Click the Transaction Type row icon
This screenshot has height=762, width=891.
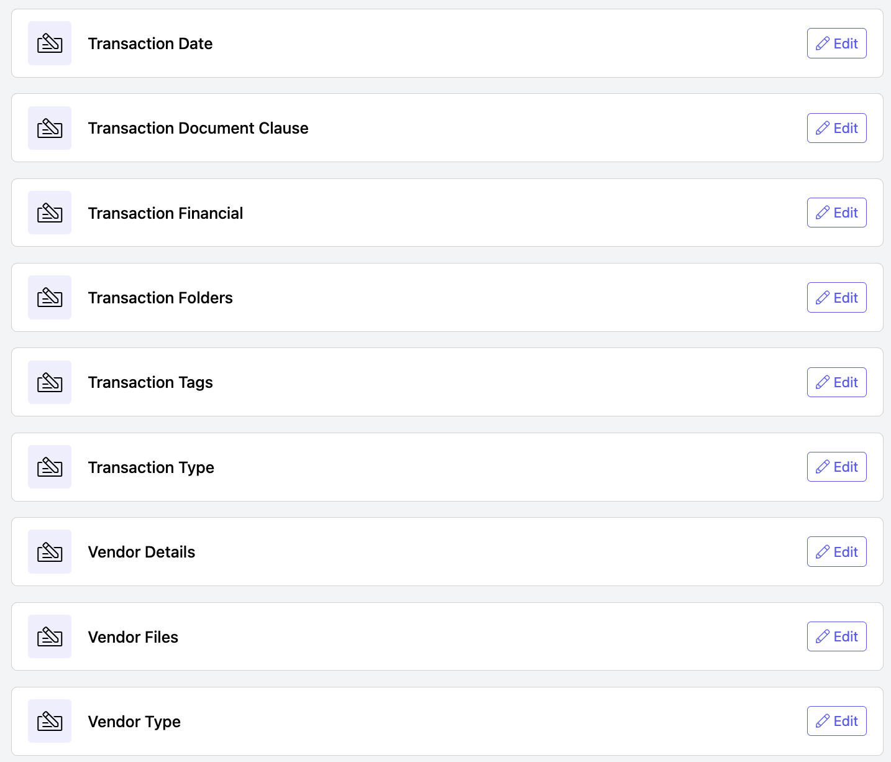(x=50, y=467)
